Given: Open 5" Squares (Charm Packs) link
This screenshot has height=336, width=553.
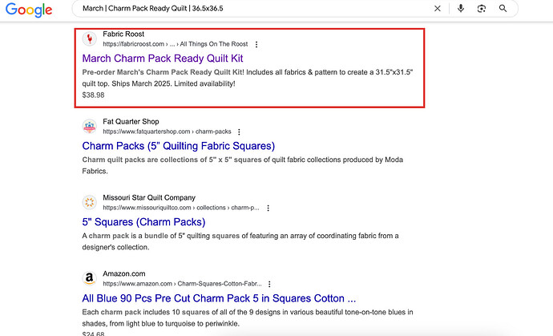Looking at the screenshot, I should pyautogui.click(x=143, y=222).
